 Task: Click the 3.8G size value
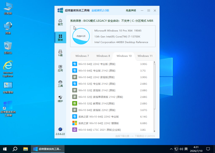(x=143, y=130)
